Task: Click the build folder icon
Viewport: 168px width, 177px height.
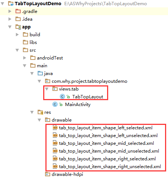Action: (x=25, y=34)
